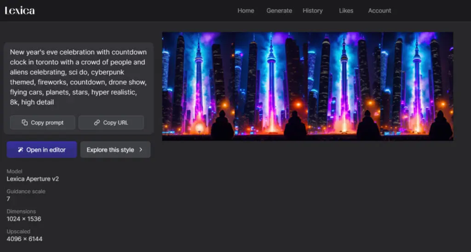The height and width of the screenshot is (252, 471).
Task: Click the Open in editor button text
Action: [46, 150]
